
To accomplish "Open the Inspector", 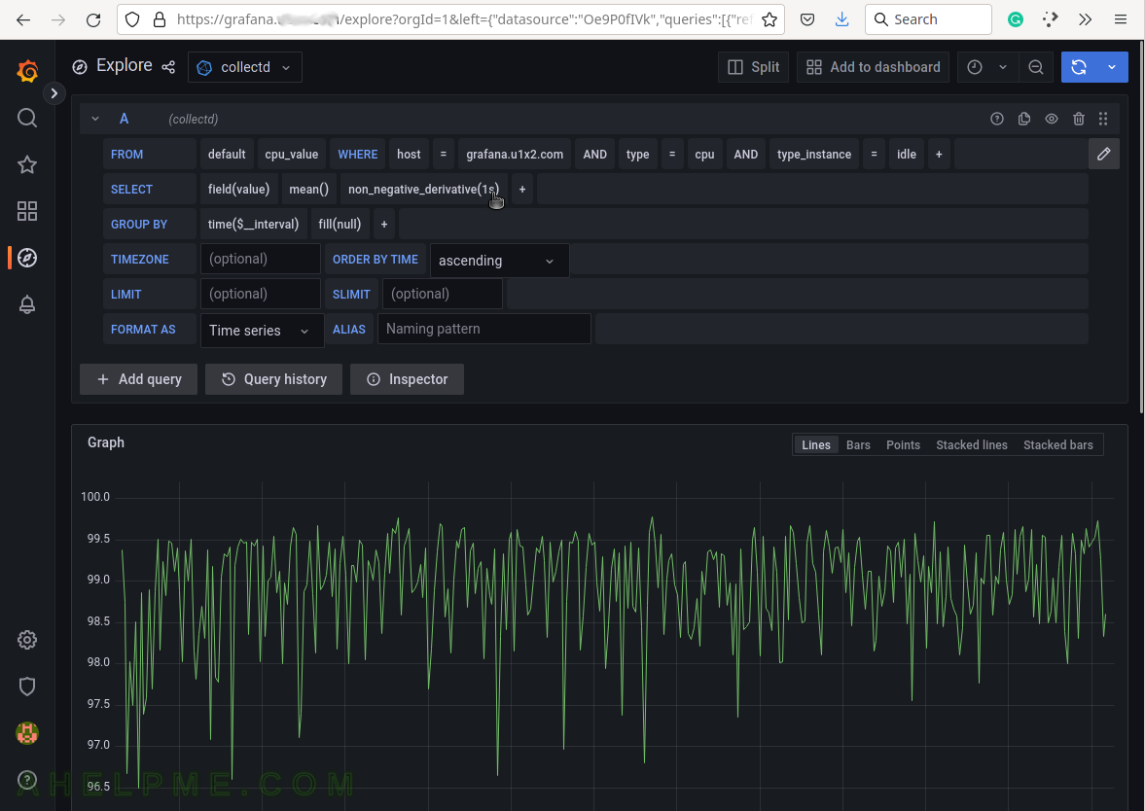I will 407,379.
